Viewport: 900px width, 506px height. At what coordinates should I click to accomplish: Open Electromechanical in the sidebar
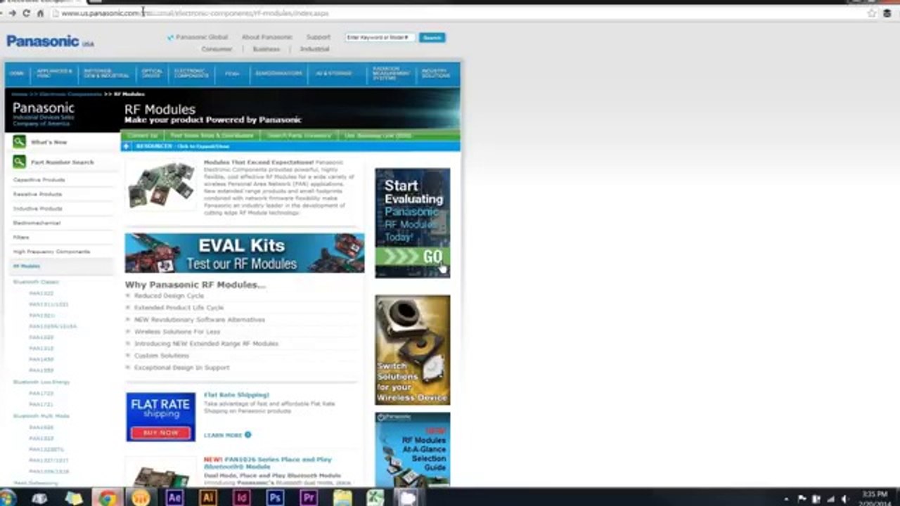click(x=37, y=223)
